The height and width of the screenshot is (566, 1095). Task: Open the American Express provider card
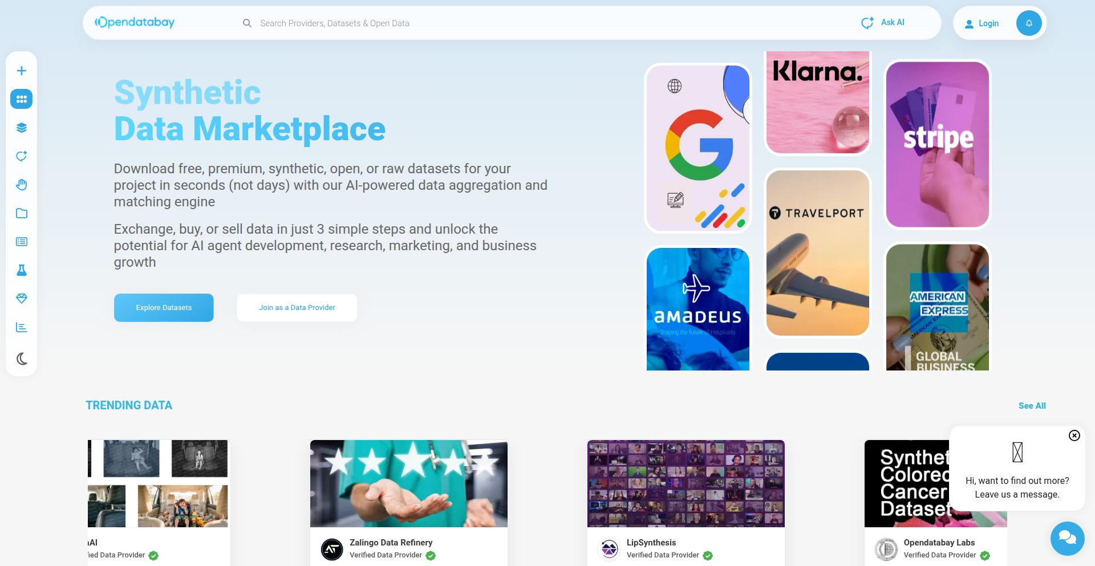(938, 307)
